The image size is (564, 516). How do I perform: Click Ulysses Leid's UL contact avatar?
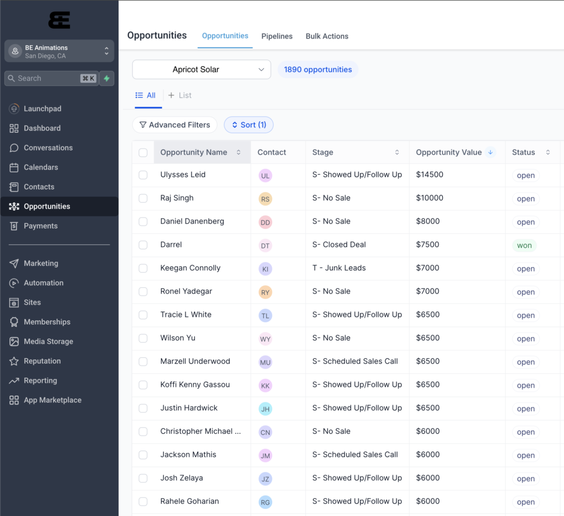[265, 176]
